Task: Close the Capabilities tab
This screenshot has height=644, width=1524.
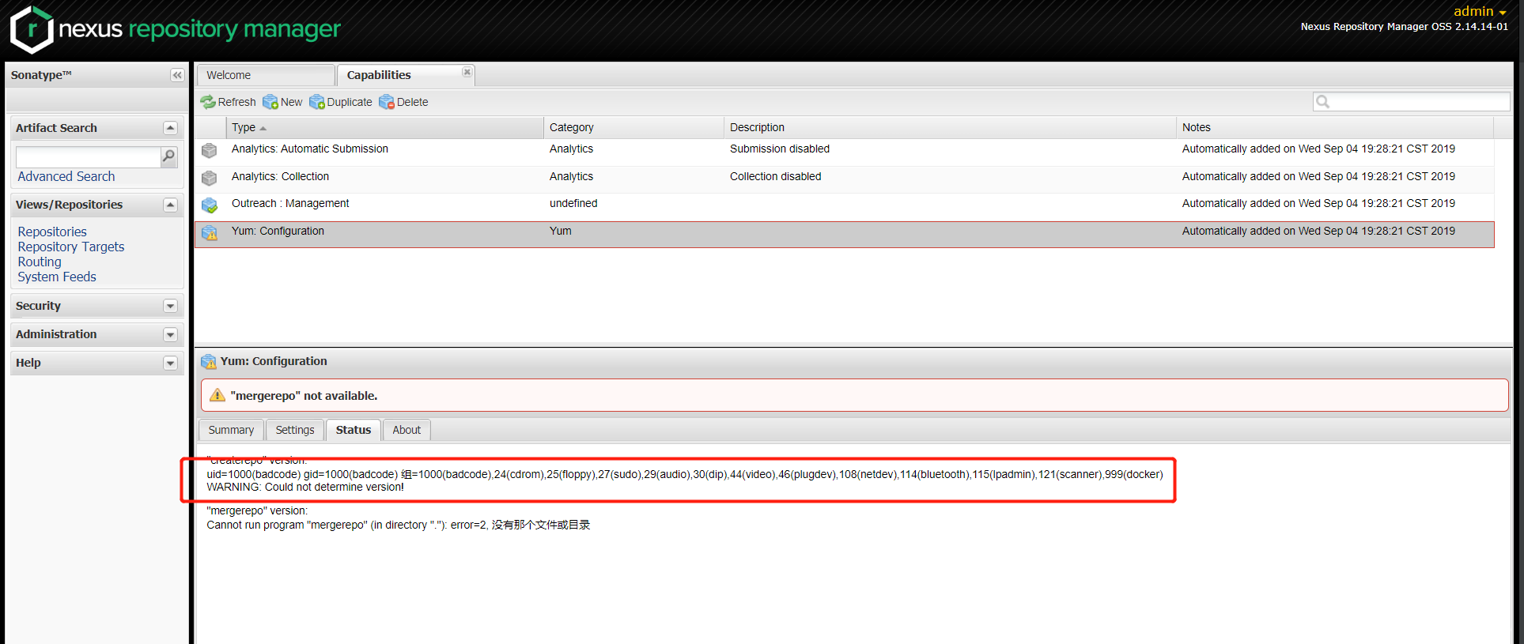Action: click(467, 72)
